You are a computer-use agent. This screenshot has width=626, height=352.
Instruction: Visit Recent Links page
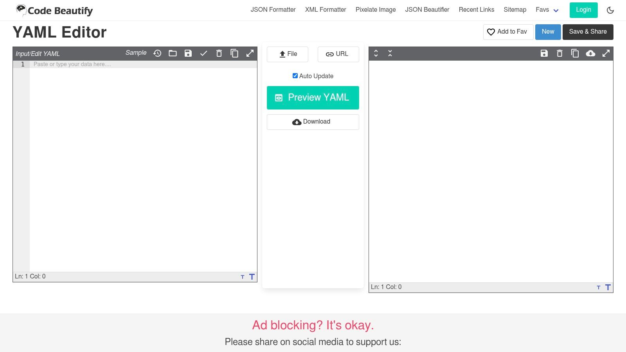[x=477, y=10]
